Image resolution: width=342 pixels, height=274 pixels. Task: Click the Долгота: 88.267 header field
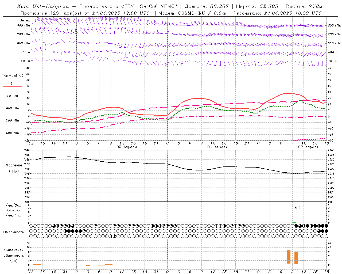point(207,6)
